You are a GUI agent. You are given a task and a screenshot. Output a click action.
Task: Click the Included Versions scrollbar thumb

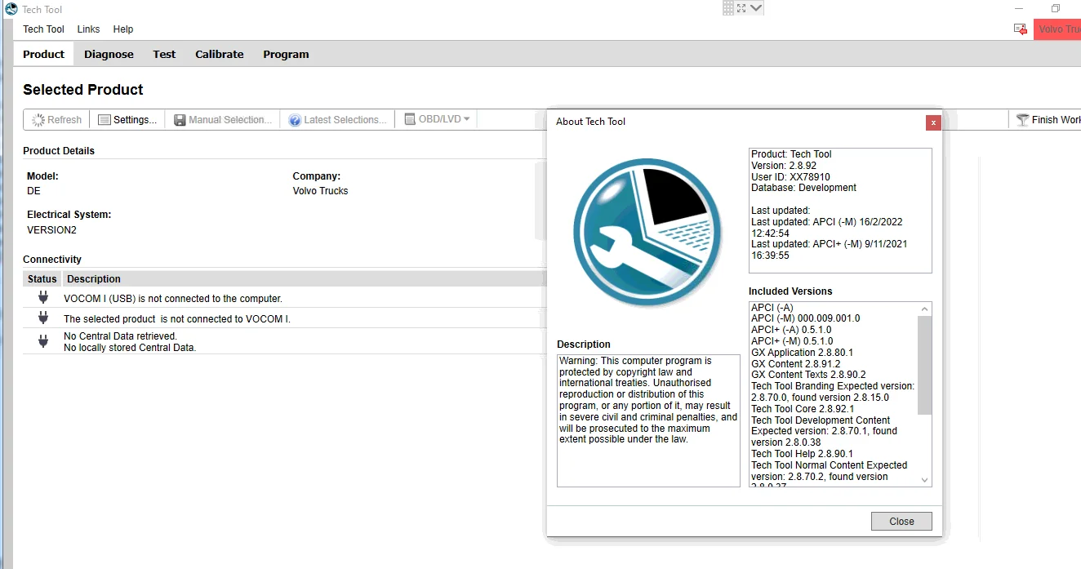(x=924, y=365)
